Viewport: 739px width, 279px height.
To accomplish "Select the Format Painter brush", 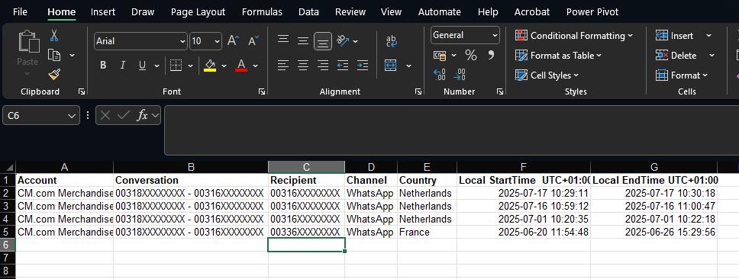I will (x=54, y=75).
